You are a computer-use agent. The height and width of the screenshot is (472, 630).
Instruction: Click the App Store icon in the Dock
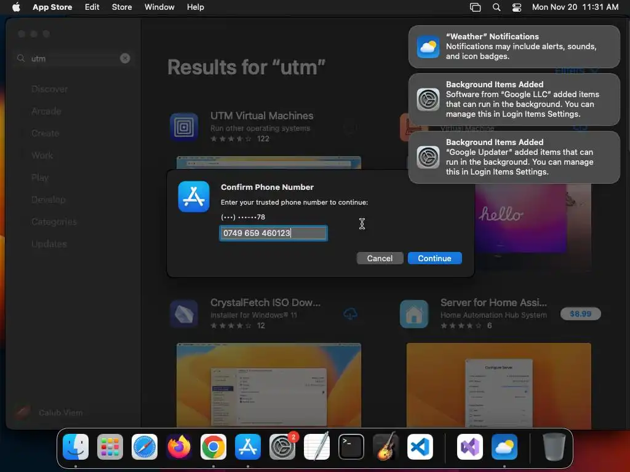coord(248,447)
